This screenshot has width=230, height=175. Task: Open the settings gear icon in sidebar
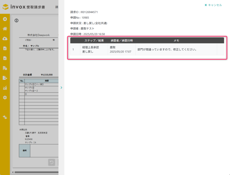(5, 98)
